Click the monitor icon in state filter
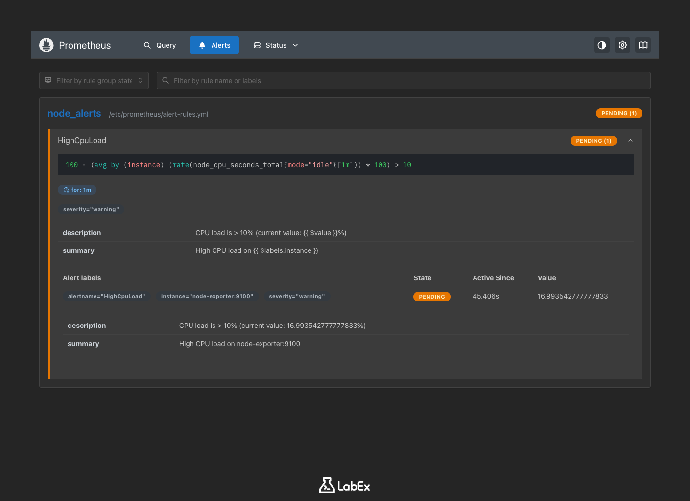The height and width of the screenshot is (501, 690). click(48, 80)
